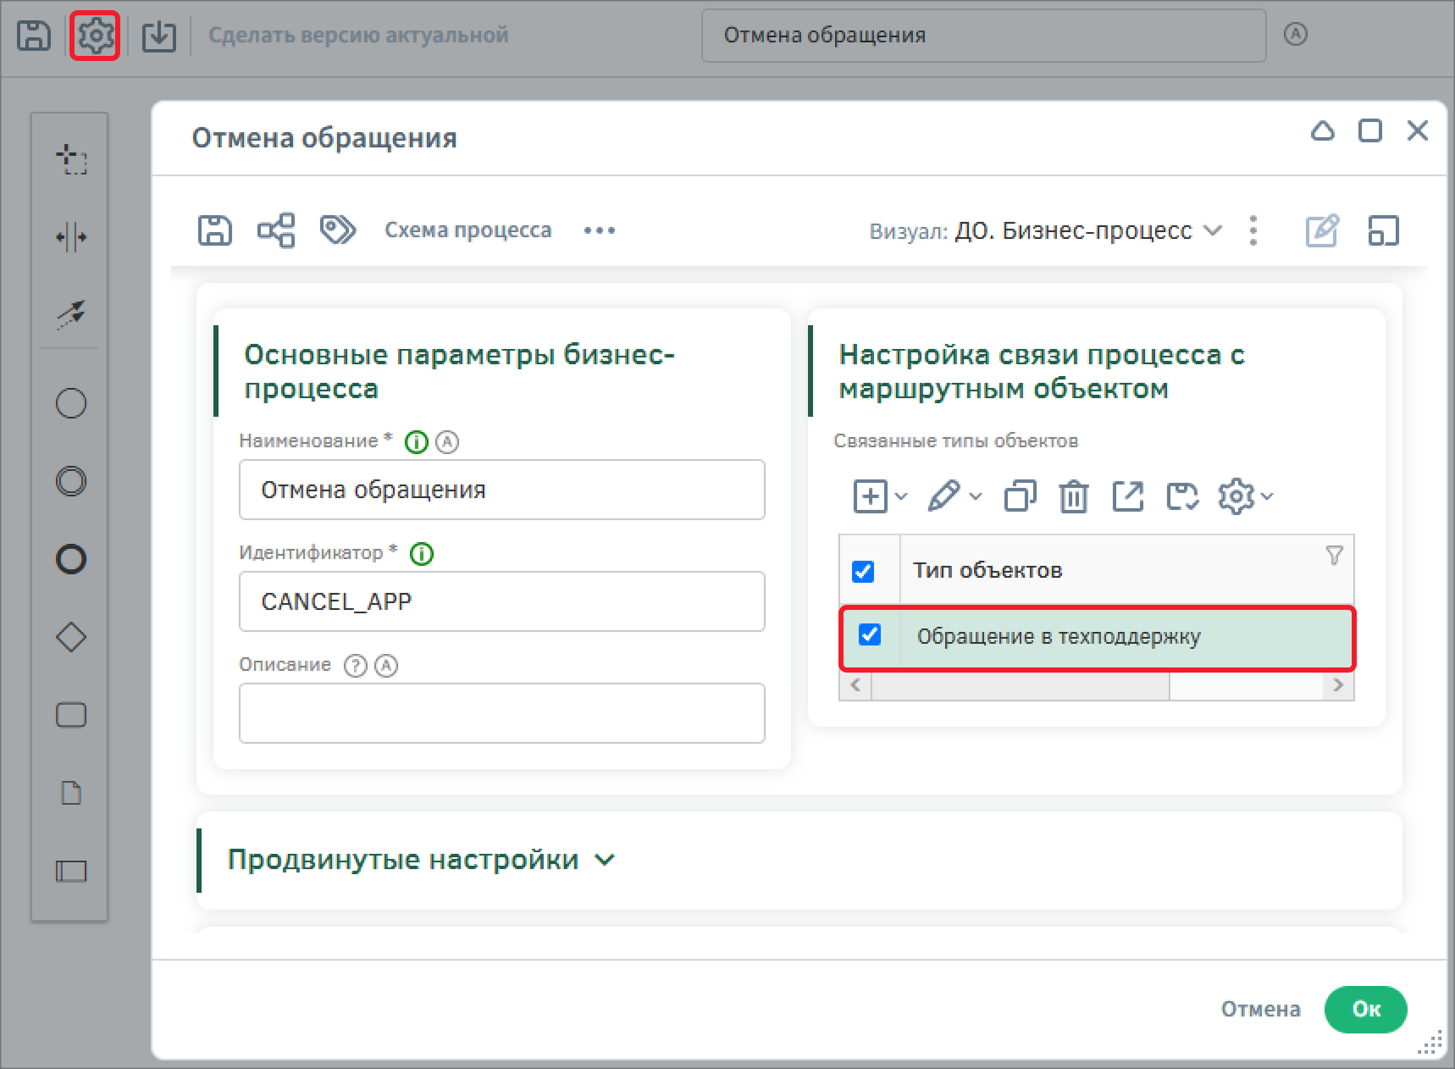Select the lasso selection tool in the palette
1455x1069 pixels.
71,158
